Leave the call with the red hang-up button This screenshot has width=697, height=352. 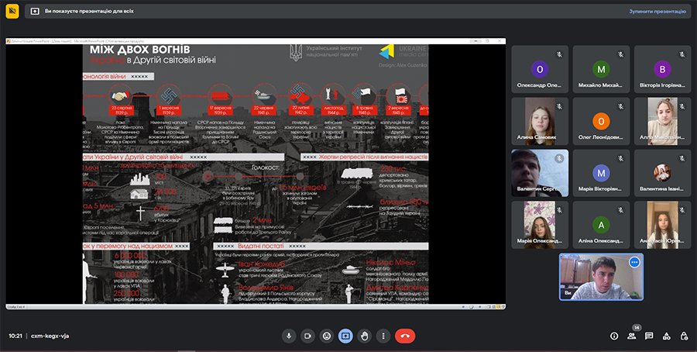coord(405,336)
